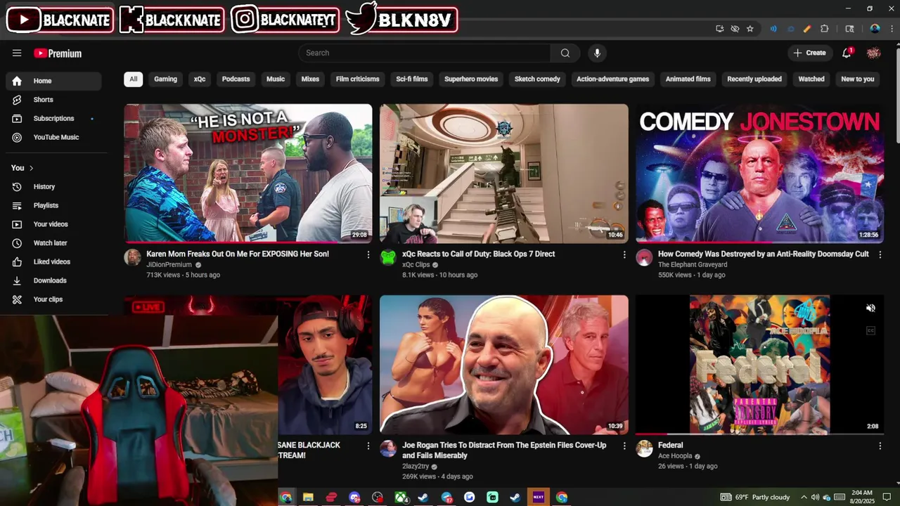
Task: Open options for Federal video
Action: tap(880, 446)
